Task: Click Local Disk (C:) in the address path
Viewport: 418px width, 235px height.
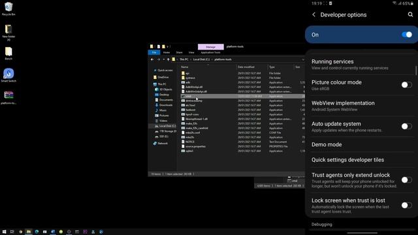Action: [201, 59]
